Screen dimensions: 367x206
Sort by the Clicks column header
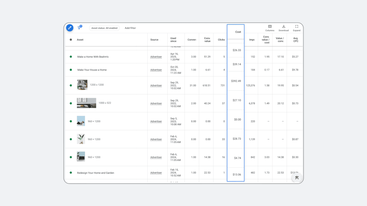(221, 40)
